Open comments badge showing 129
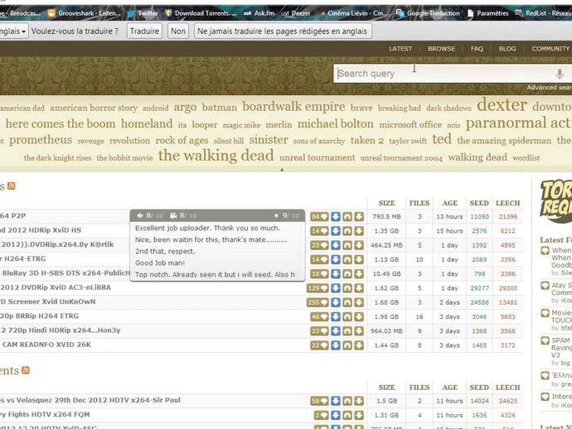The width and height of the screenshot is (572, 429). coord(318,288)
